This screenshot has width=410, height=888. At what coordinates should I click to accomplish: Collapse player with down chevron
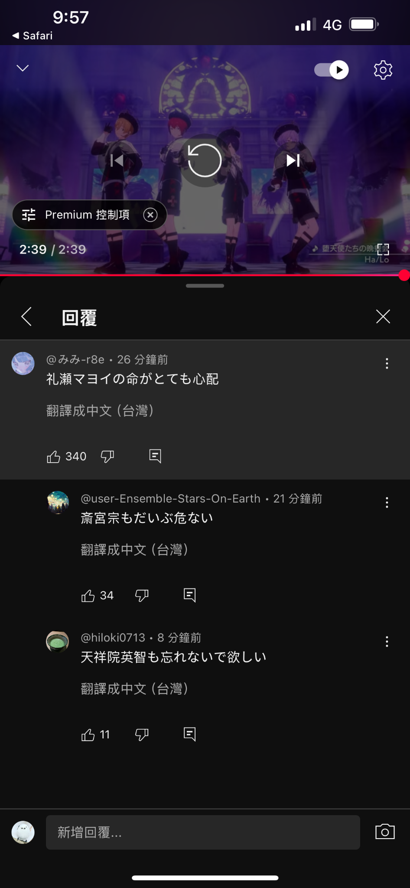(23, 68)
